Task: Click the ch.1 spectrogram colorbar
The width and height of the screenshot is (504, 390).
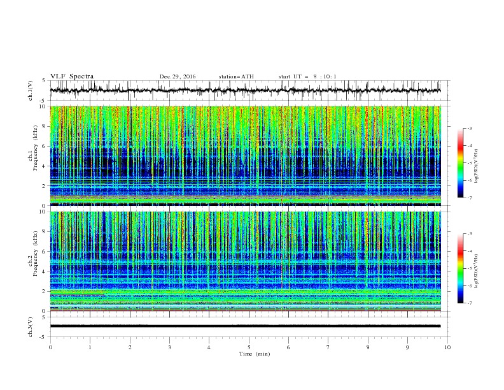Action: (x=460, y=163)
